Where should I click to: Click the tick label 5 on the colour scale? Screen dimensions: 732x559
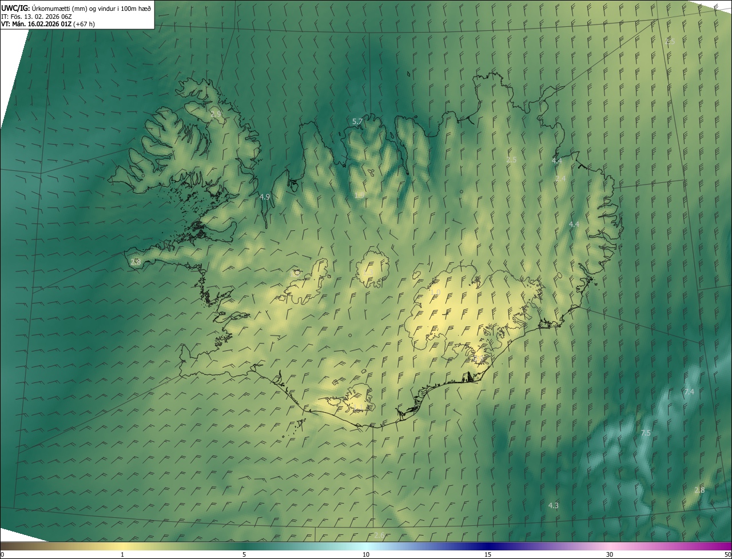[x=244, y=554]
